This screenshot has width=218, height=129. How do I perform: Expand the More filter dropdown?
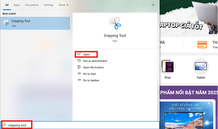(63, 5)
